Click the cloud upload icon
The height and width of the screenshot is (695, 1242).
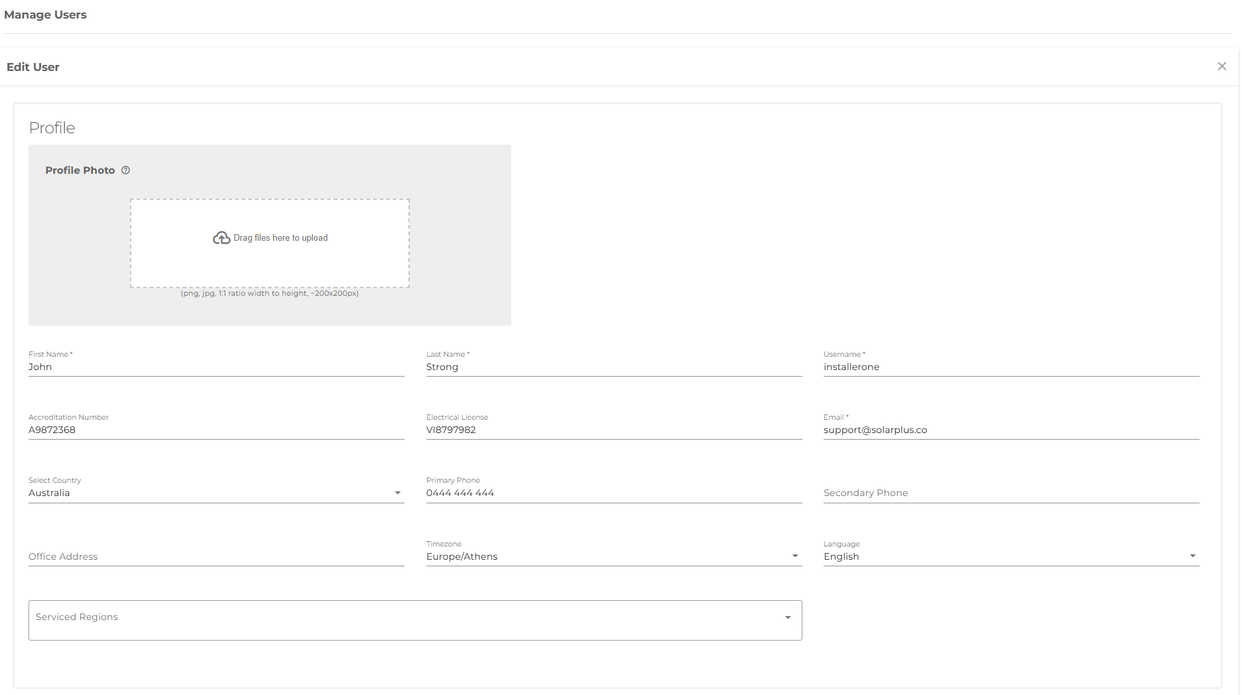point(221,238)
